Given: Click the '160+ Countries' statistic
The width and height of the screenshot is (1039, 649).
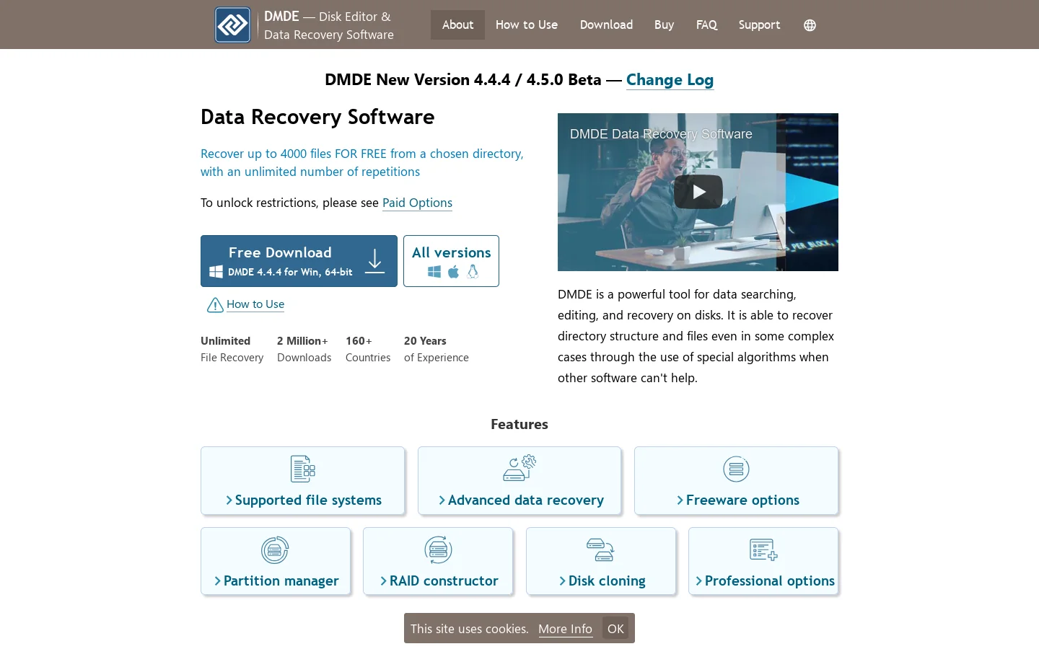Looking at the screenshot, I should (368, 349).
